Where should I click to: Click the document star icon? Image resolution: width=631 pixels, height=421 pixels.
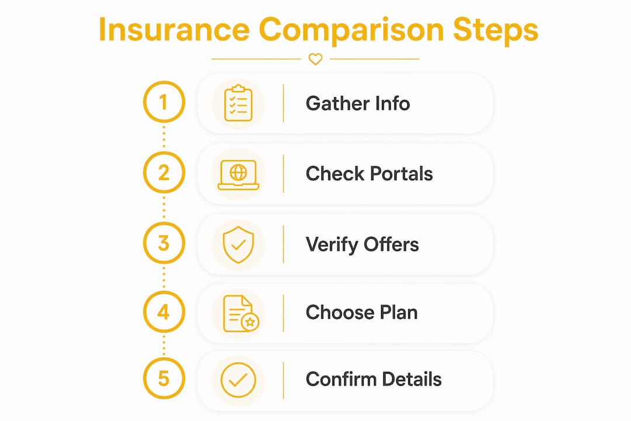(241, 313)
